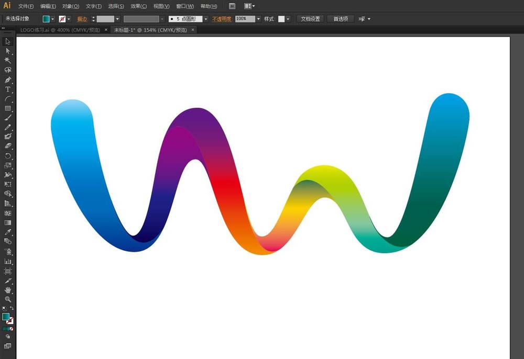Open the 描边 stroke panel link
This screenshot has width=524, height=359.
(x=82, y=19)
